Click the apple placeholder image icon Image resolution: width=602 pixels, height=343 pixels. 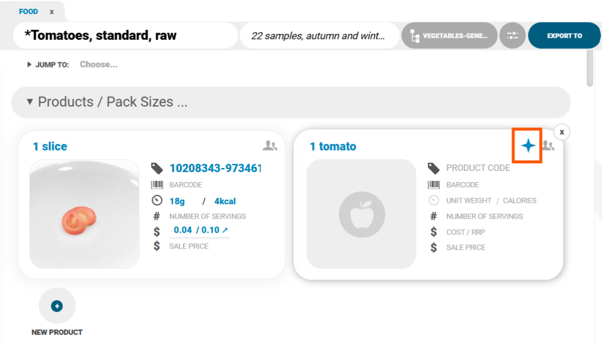pos(362,214)
